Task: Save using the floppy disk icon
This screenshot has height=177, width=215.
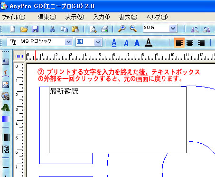Action: point(35,29)
